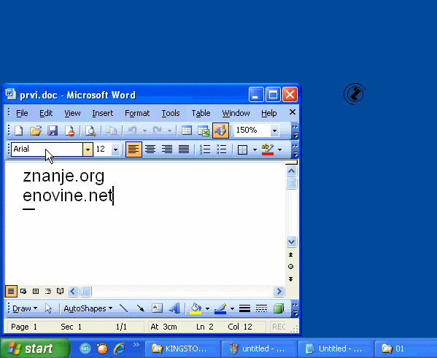
Task: Apply a numbered list
Action: point(205,149)
